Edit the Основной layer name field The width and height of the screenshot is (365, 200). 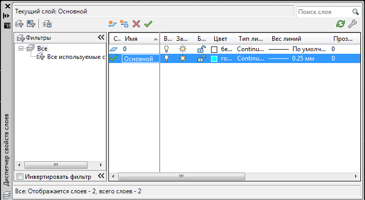(141, 59)
